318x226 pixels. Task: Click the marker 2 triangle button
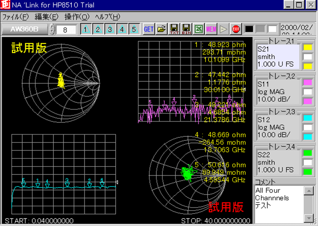point(98,29)
